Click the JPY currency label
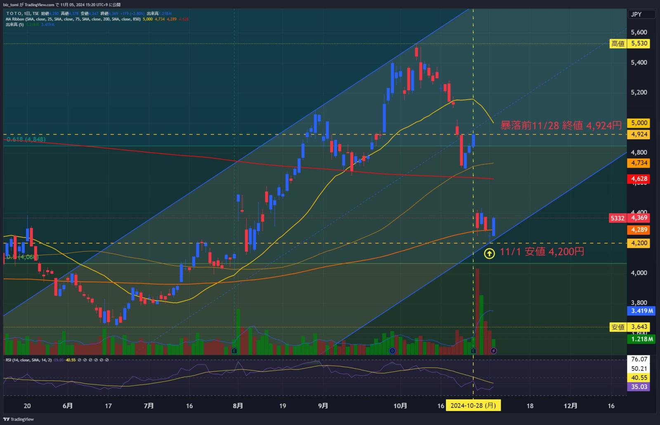Image resolution: width=660 pixels, height=425 pixels. 641,14
